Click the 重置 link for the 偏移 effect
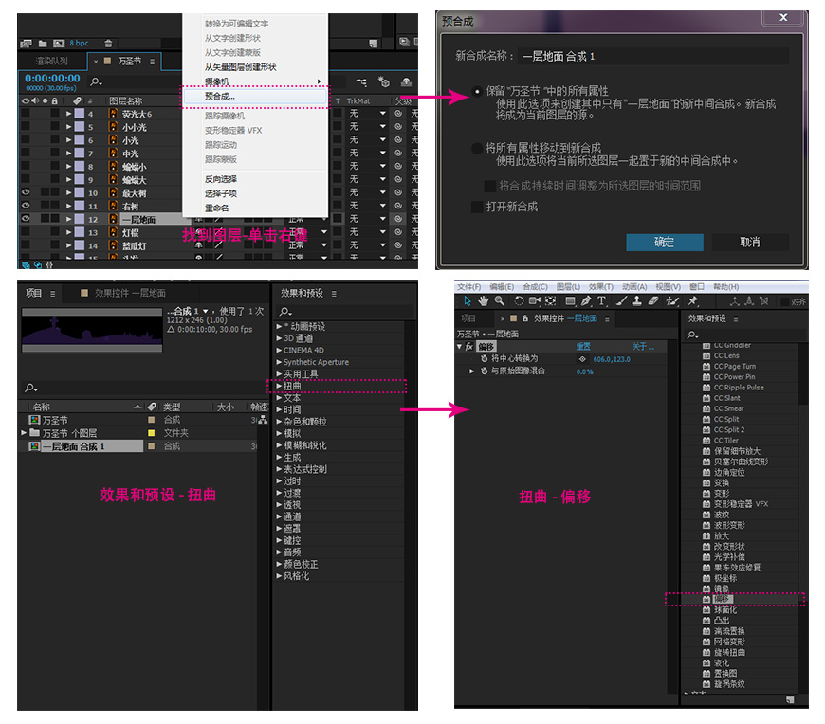825x724 pixels. coord(583,347)
